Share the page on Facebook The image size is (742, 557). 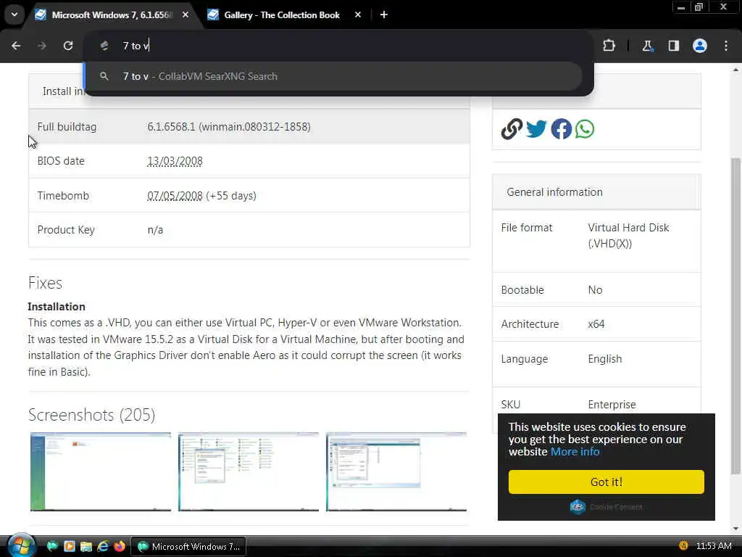pyautogui.click(x=561, y=129)
